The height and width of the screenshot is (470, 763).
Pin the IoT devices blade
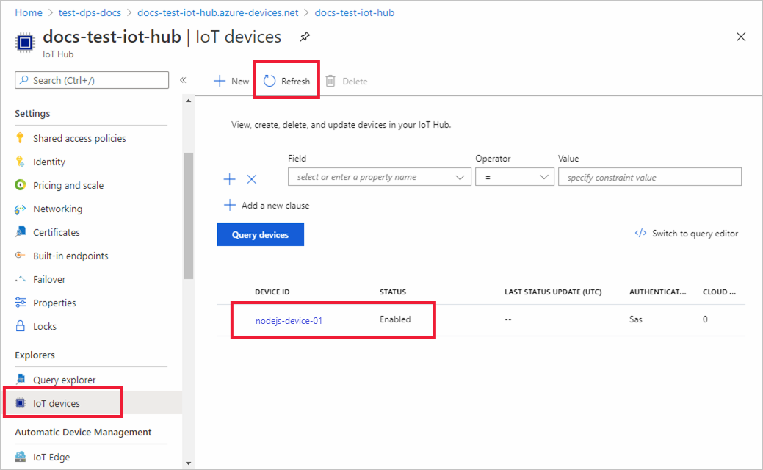(x=304, y=36)
